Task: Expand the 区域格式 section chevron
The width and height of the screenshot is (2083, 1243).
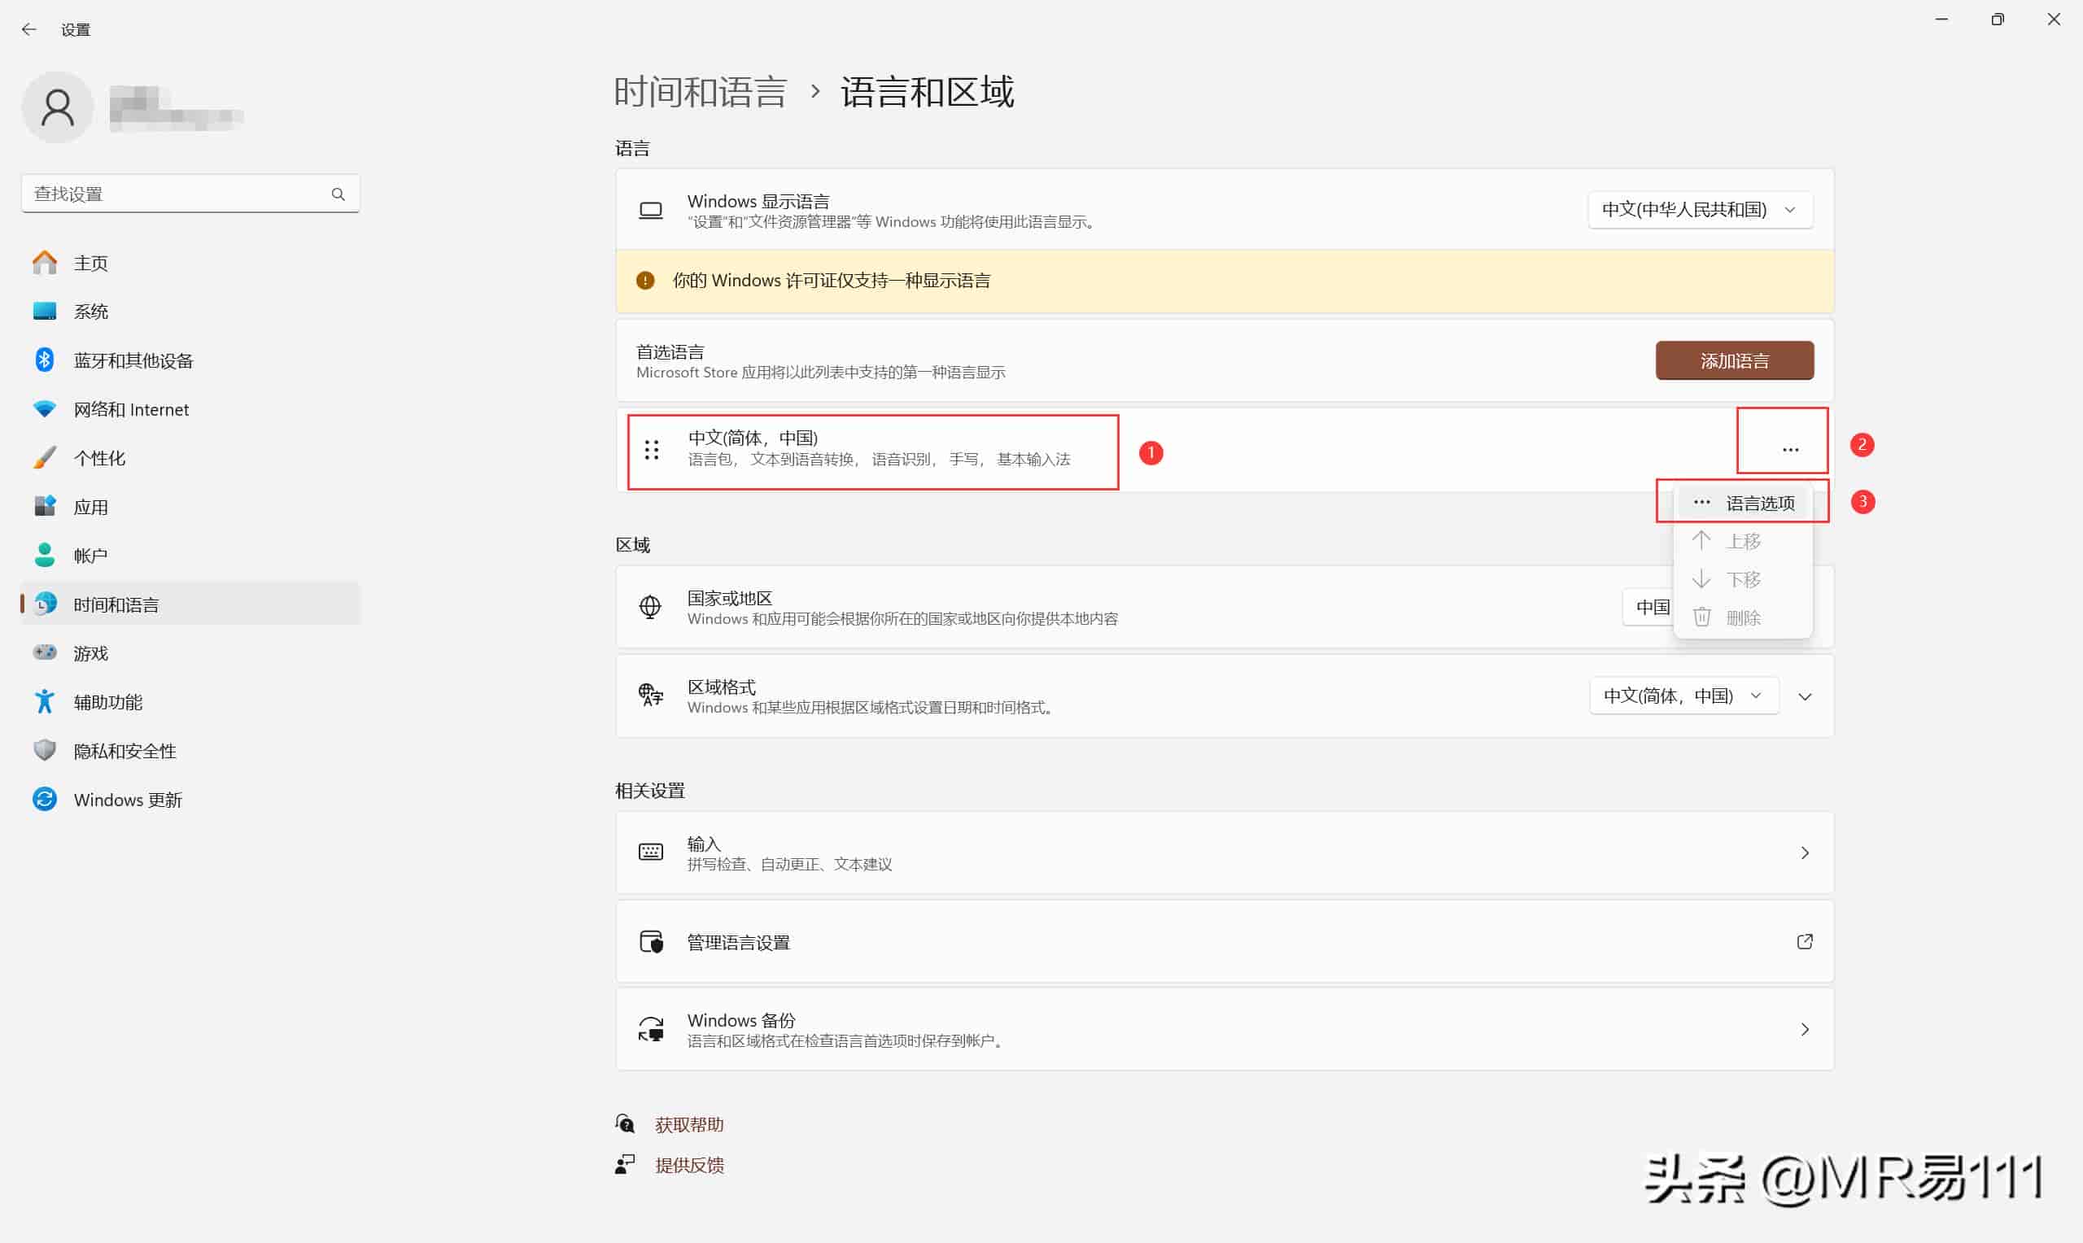Action: (x=1805, y=697)
